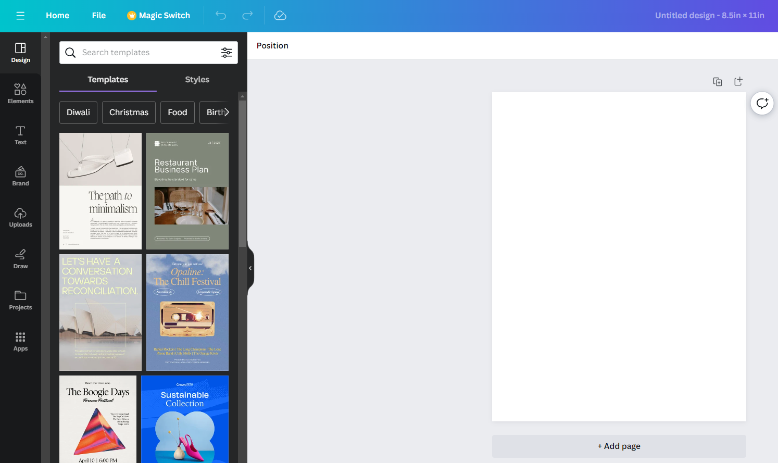Choose the Restaurant Business Plan template

[x=187, y=191]
